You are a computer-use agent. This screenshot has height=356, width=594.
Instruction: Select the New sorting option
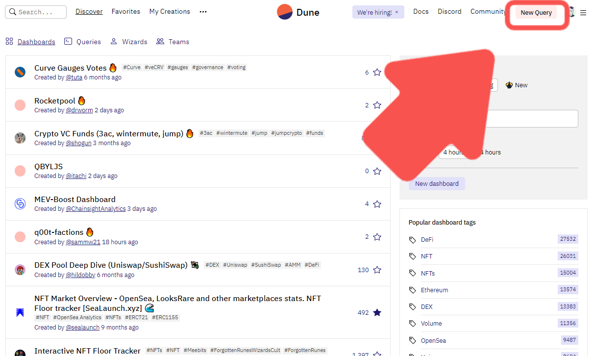pyautogui.click(x=517, y=85)
